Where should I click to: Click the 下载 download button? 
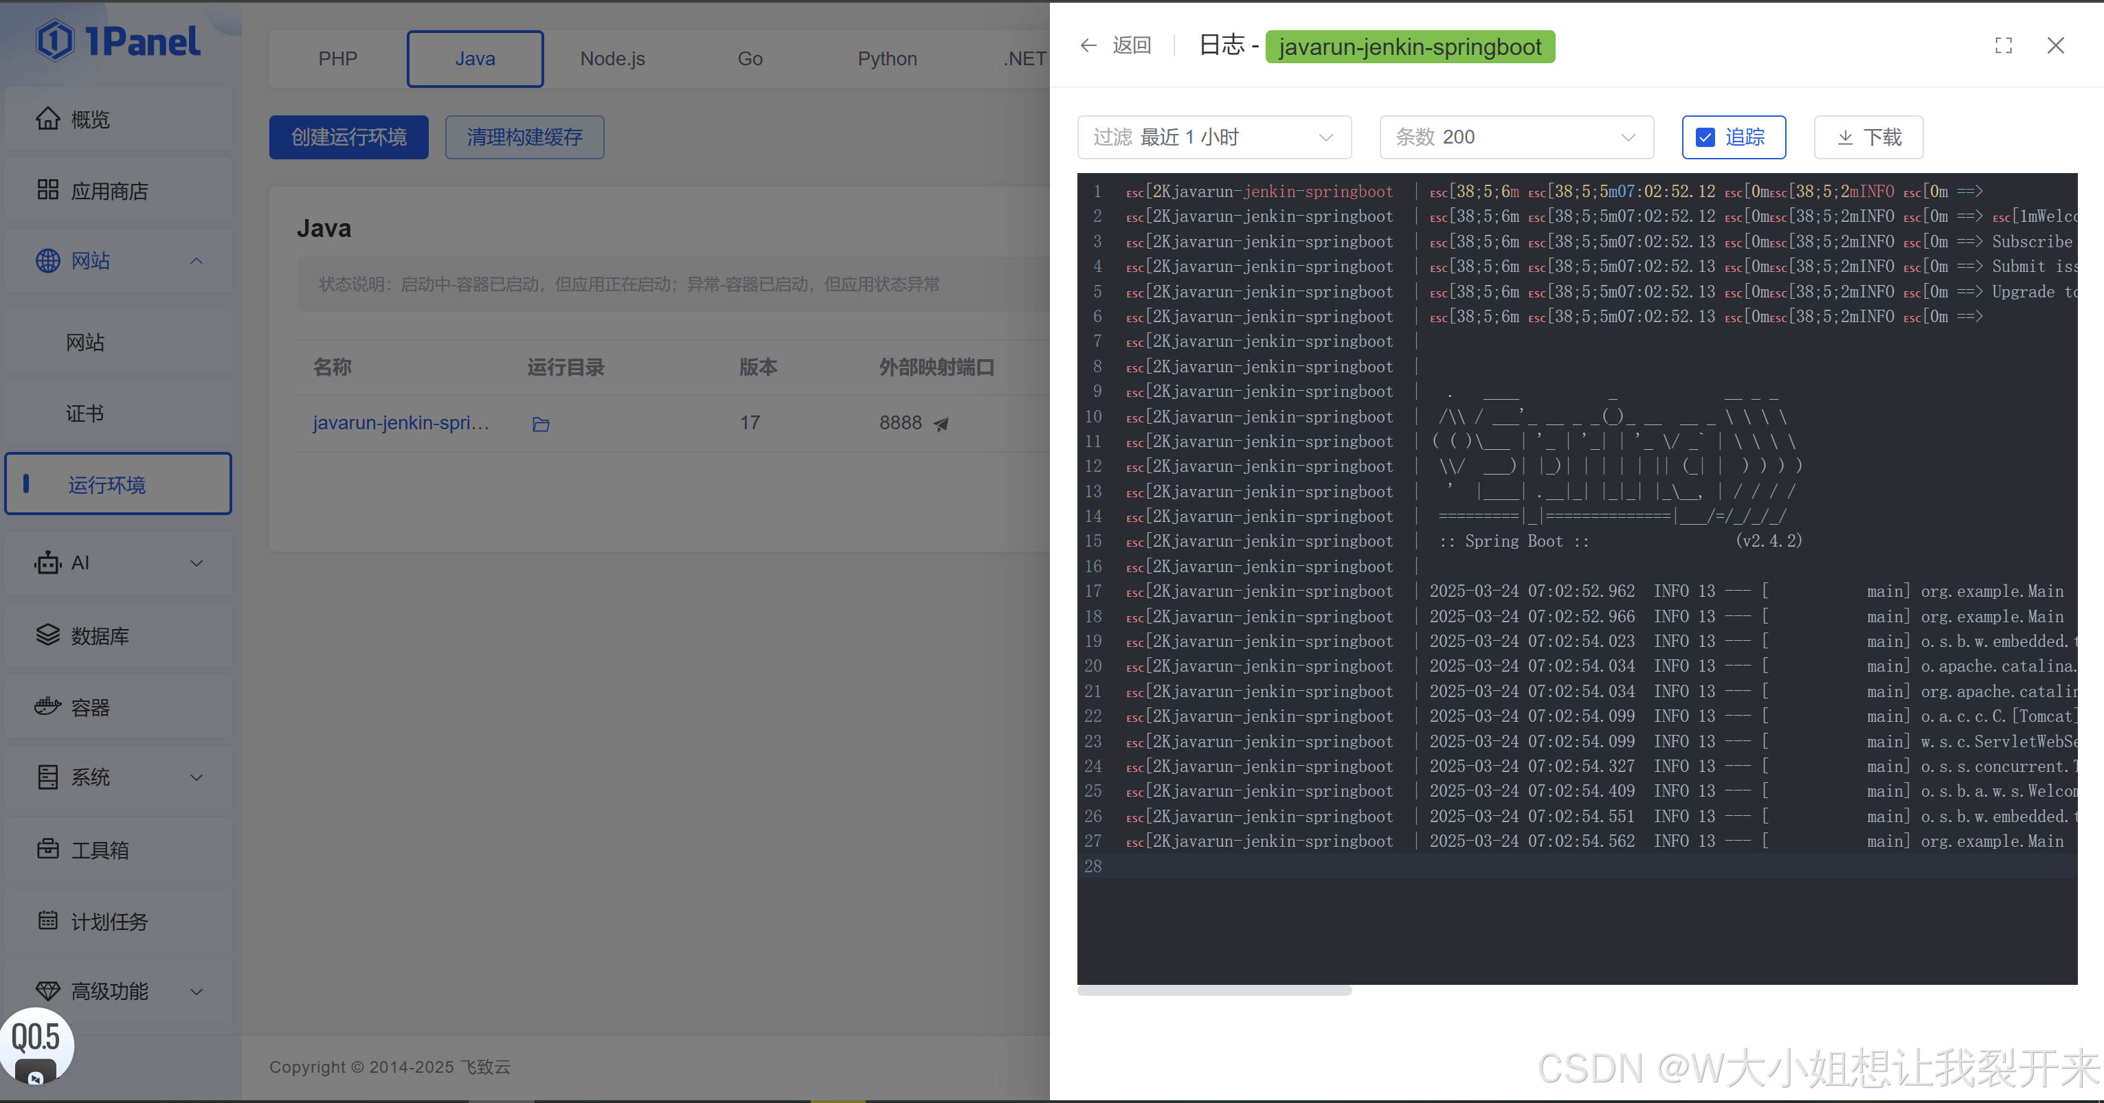pos(1869,137)
